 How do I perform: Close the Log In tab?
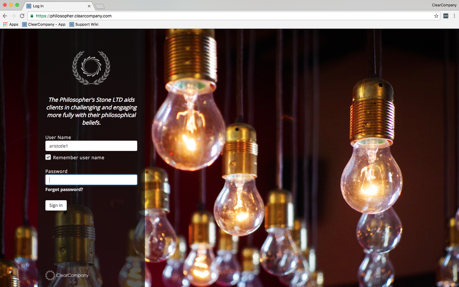(x=89, y=6)
